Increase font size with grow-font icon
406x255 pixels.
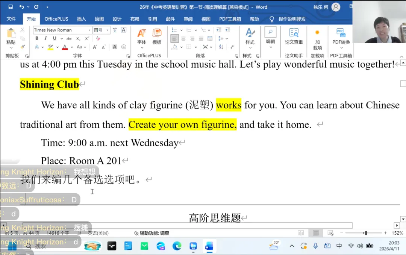[95, 47]
